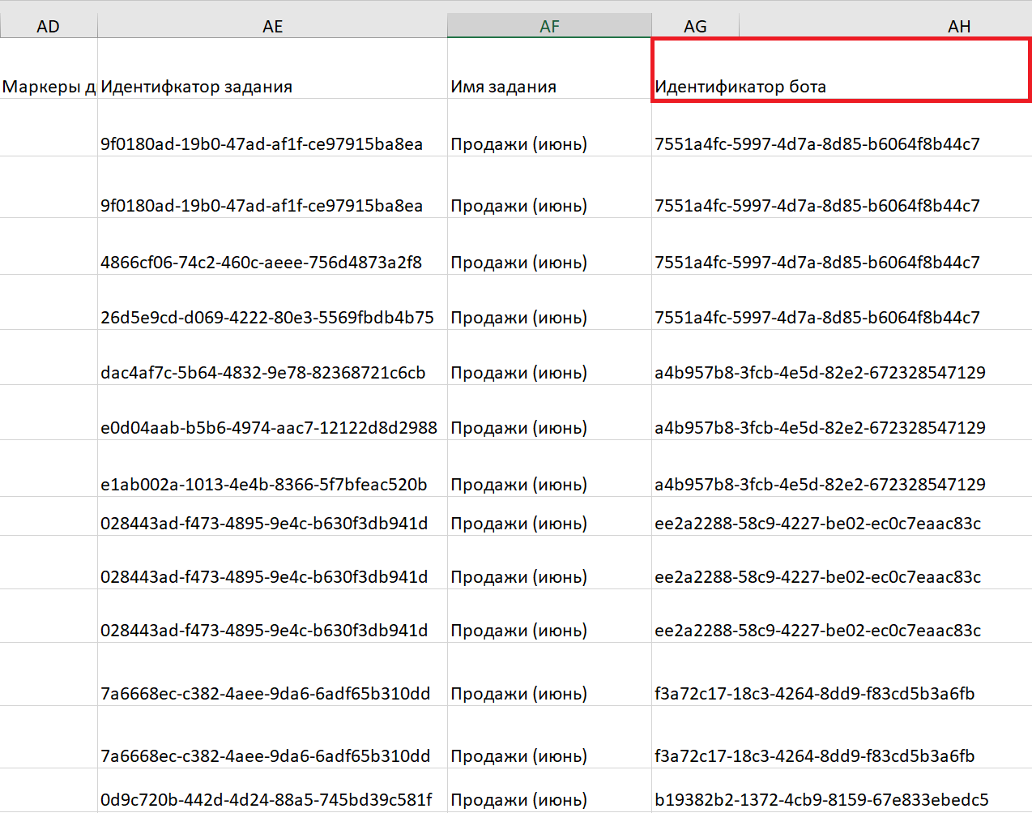The image size is (1032, 813).
Task: Click the 'Маркеры д' header cell
Action: click(x=49, y=86)
